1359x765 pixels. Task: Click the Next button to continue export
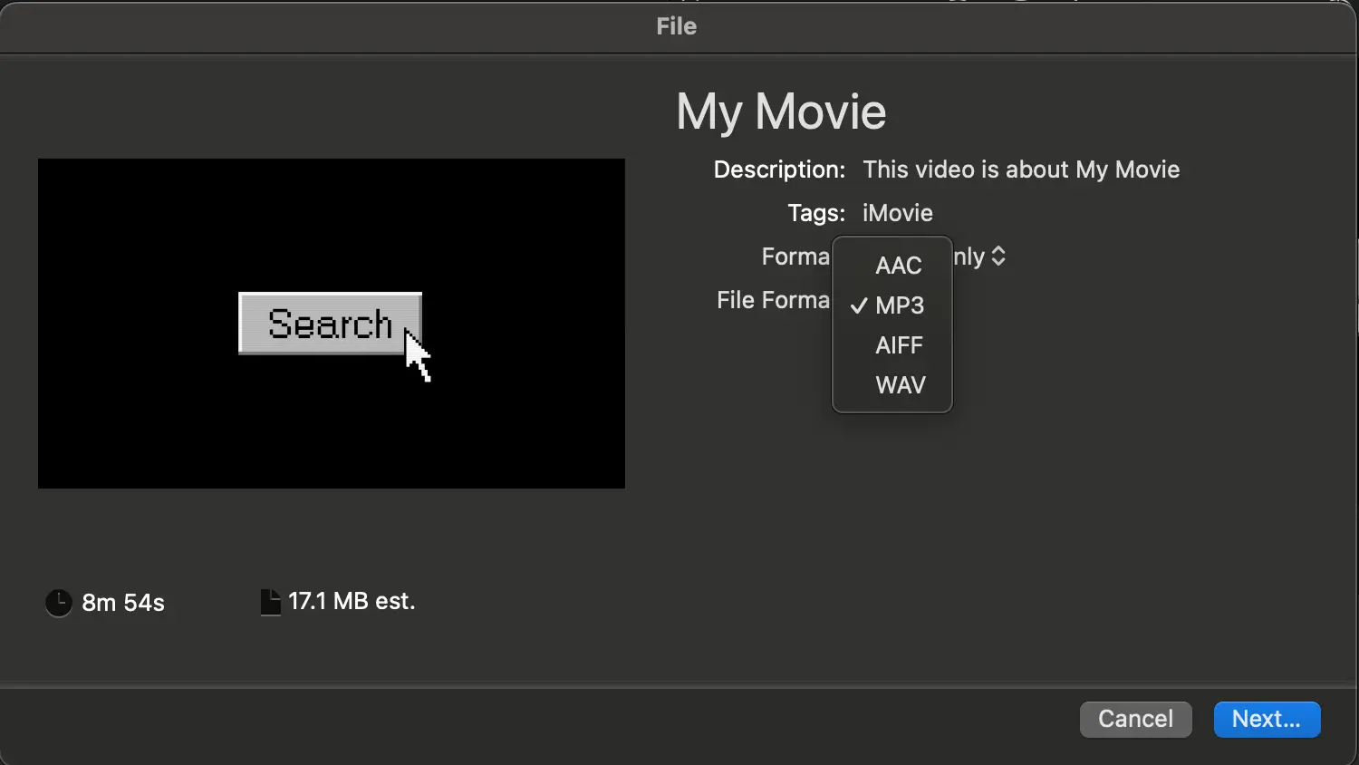[x=1267, y=719]
